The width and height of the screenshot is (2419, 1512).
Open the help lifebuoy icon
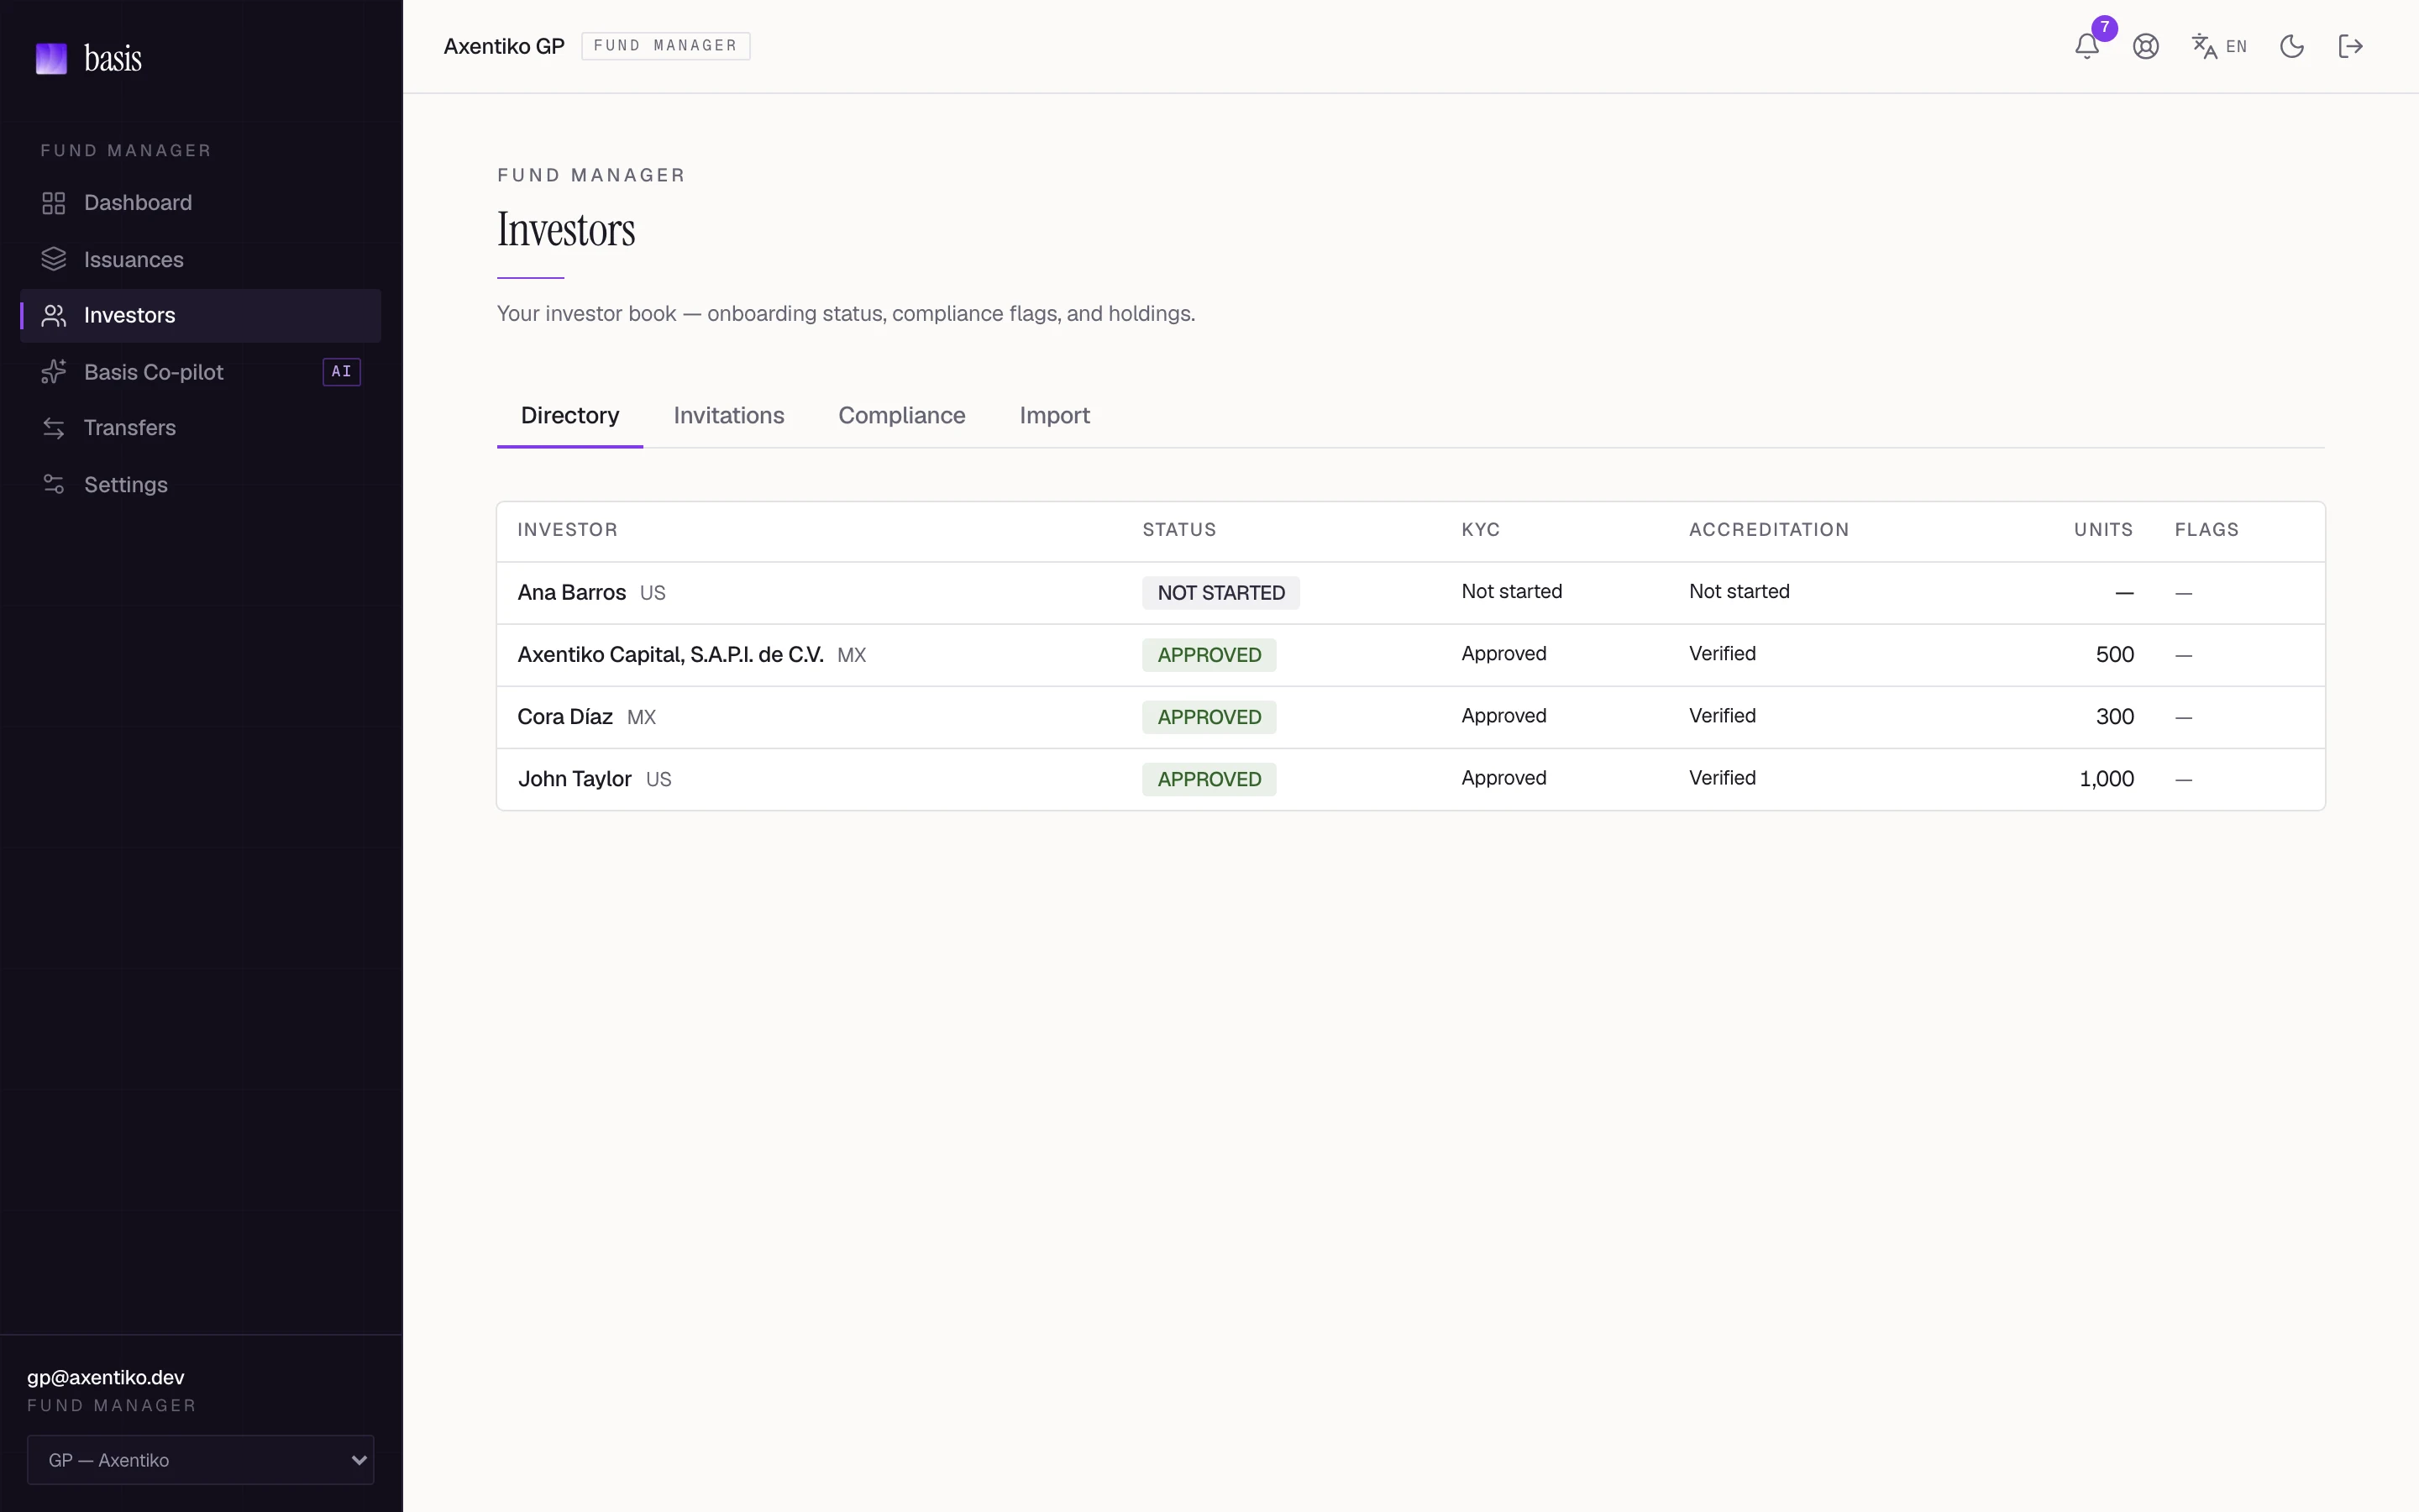pyautogui.click(x=2145, y=46)
